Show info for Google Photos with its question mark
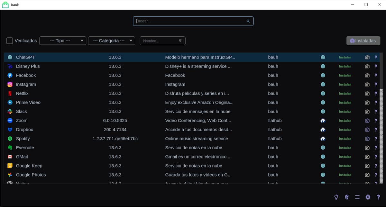The width and height of the screenshot is (386, 207). (x=376, y=175)
